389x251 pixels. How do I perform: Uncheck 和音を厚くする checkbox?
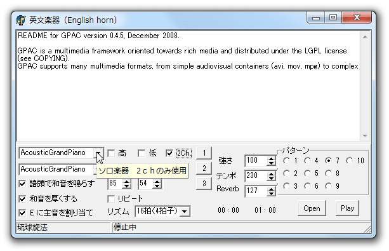click(22, 199)
